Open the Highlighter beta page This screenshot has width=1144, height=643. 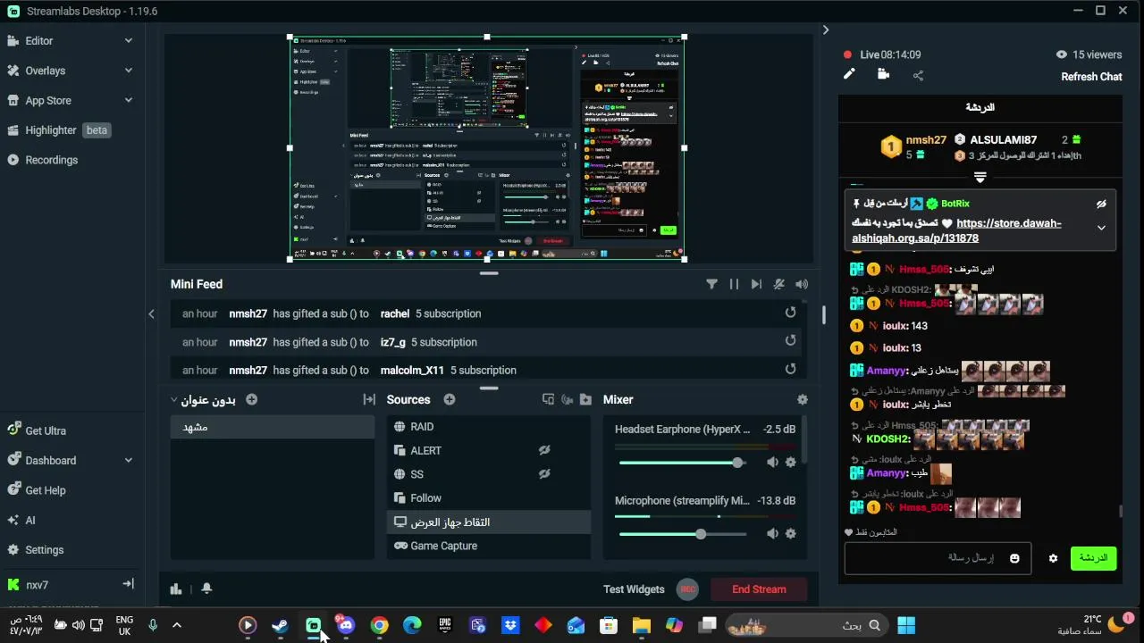pos(58,130)
